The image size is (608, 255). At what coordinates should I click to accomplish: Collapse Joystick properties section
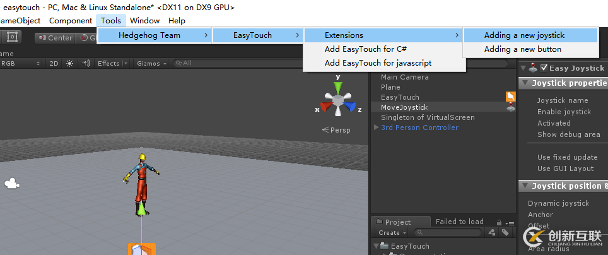point(525,83)
